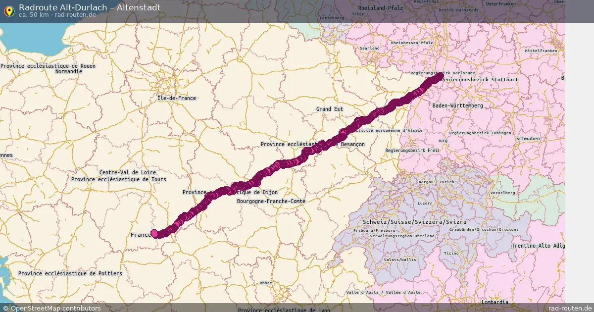Select the Rhône label
The image size is (594, 312).
pyautogui.click(x=266, y=283)
